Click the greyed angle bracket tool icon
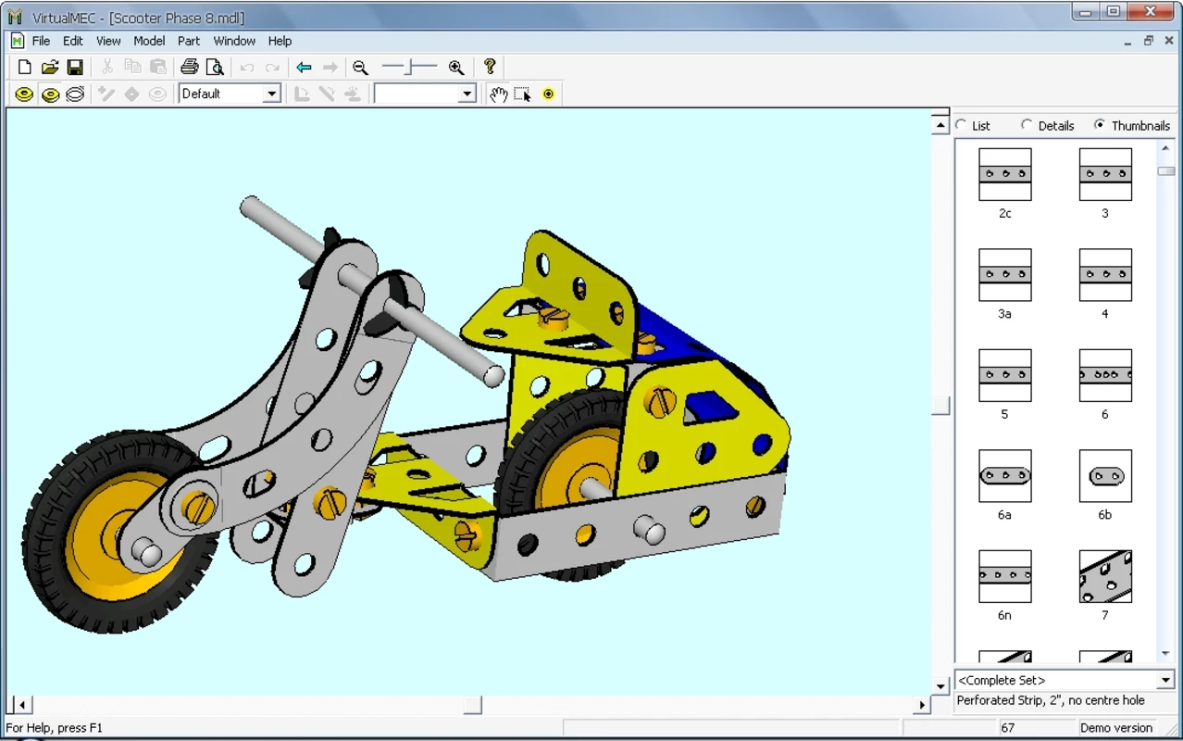Viewport: 1183px width, 741px height. point(302,94)
